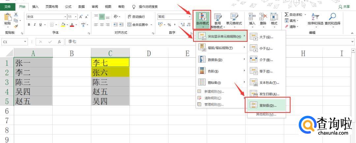Screen dimensions: 356x143
Task: Open the font name dropdown 宋体
Action: pos(65,16)
